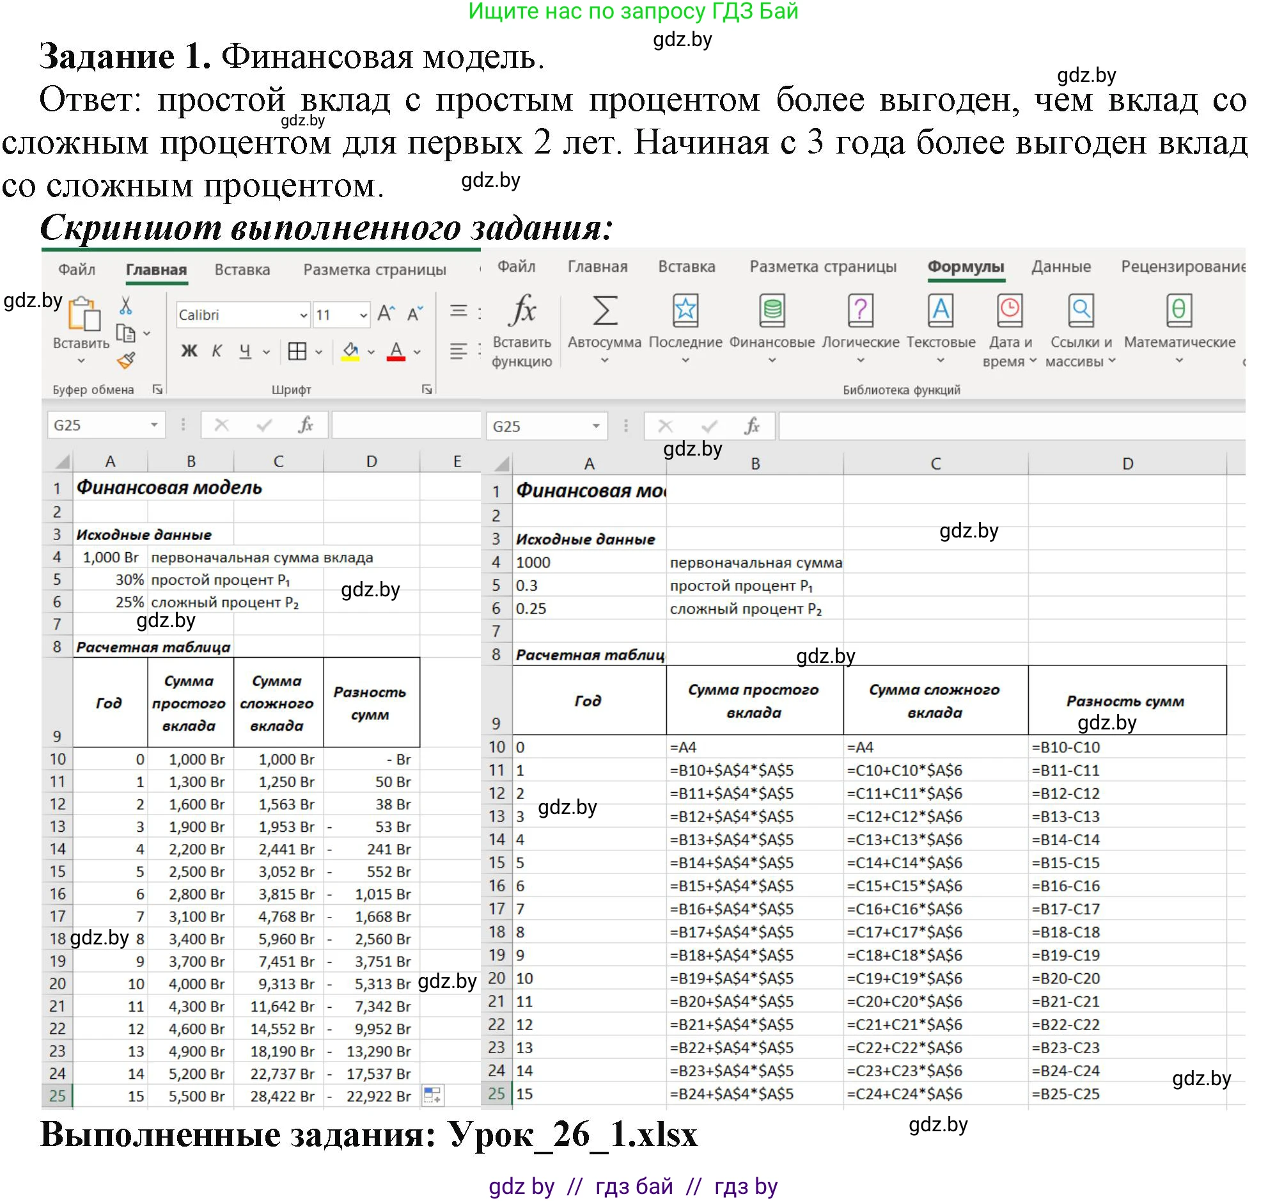This screenshot has height=1201, width=1268.
Task: Click the Increase Font Size icon
Action: coord(386,314)
